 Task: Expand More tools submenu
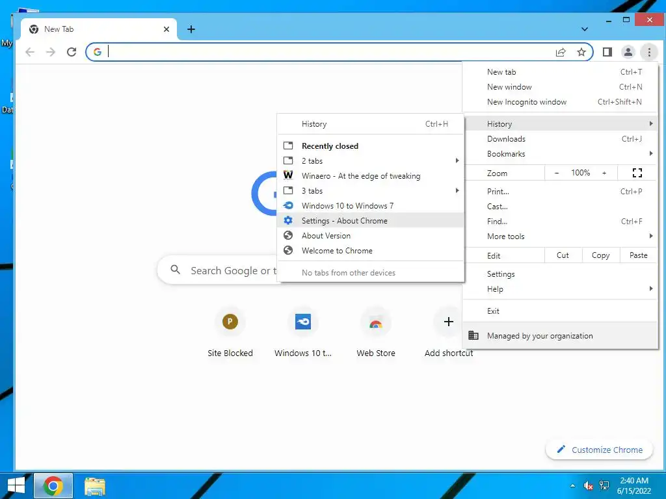(x=560, y=237)
